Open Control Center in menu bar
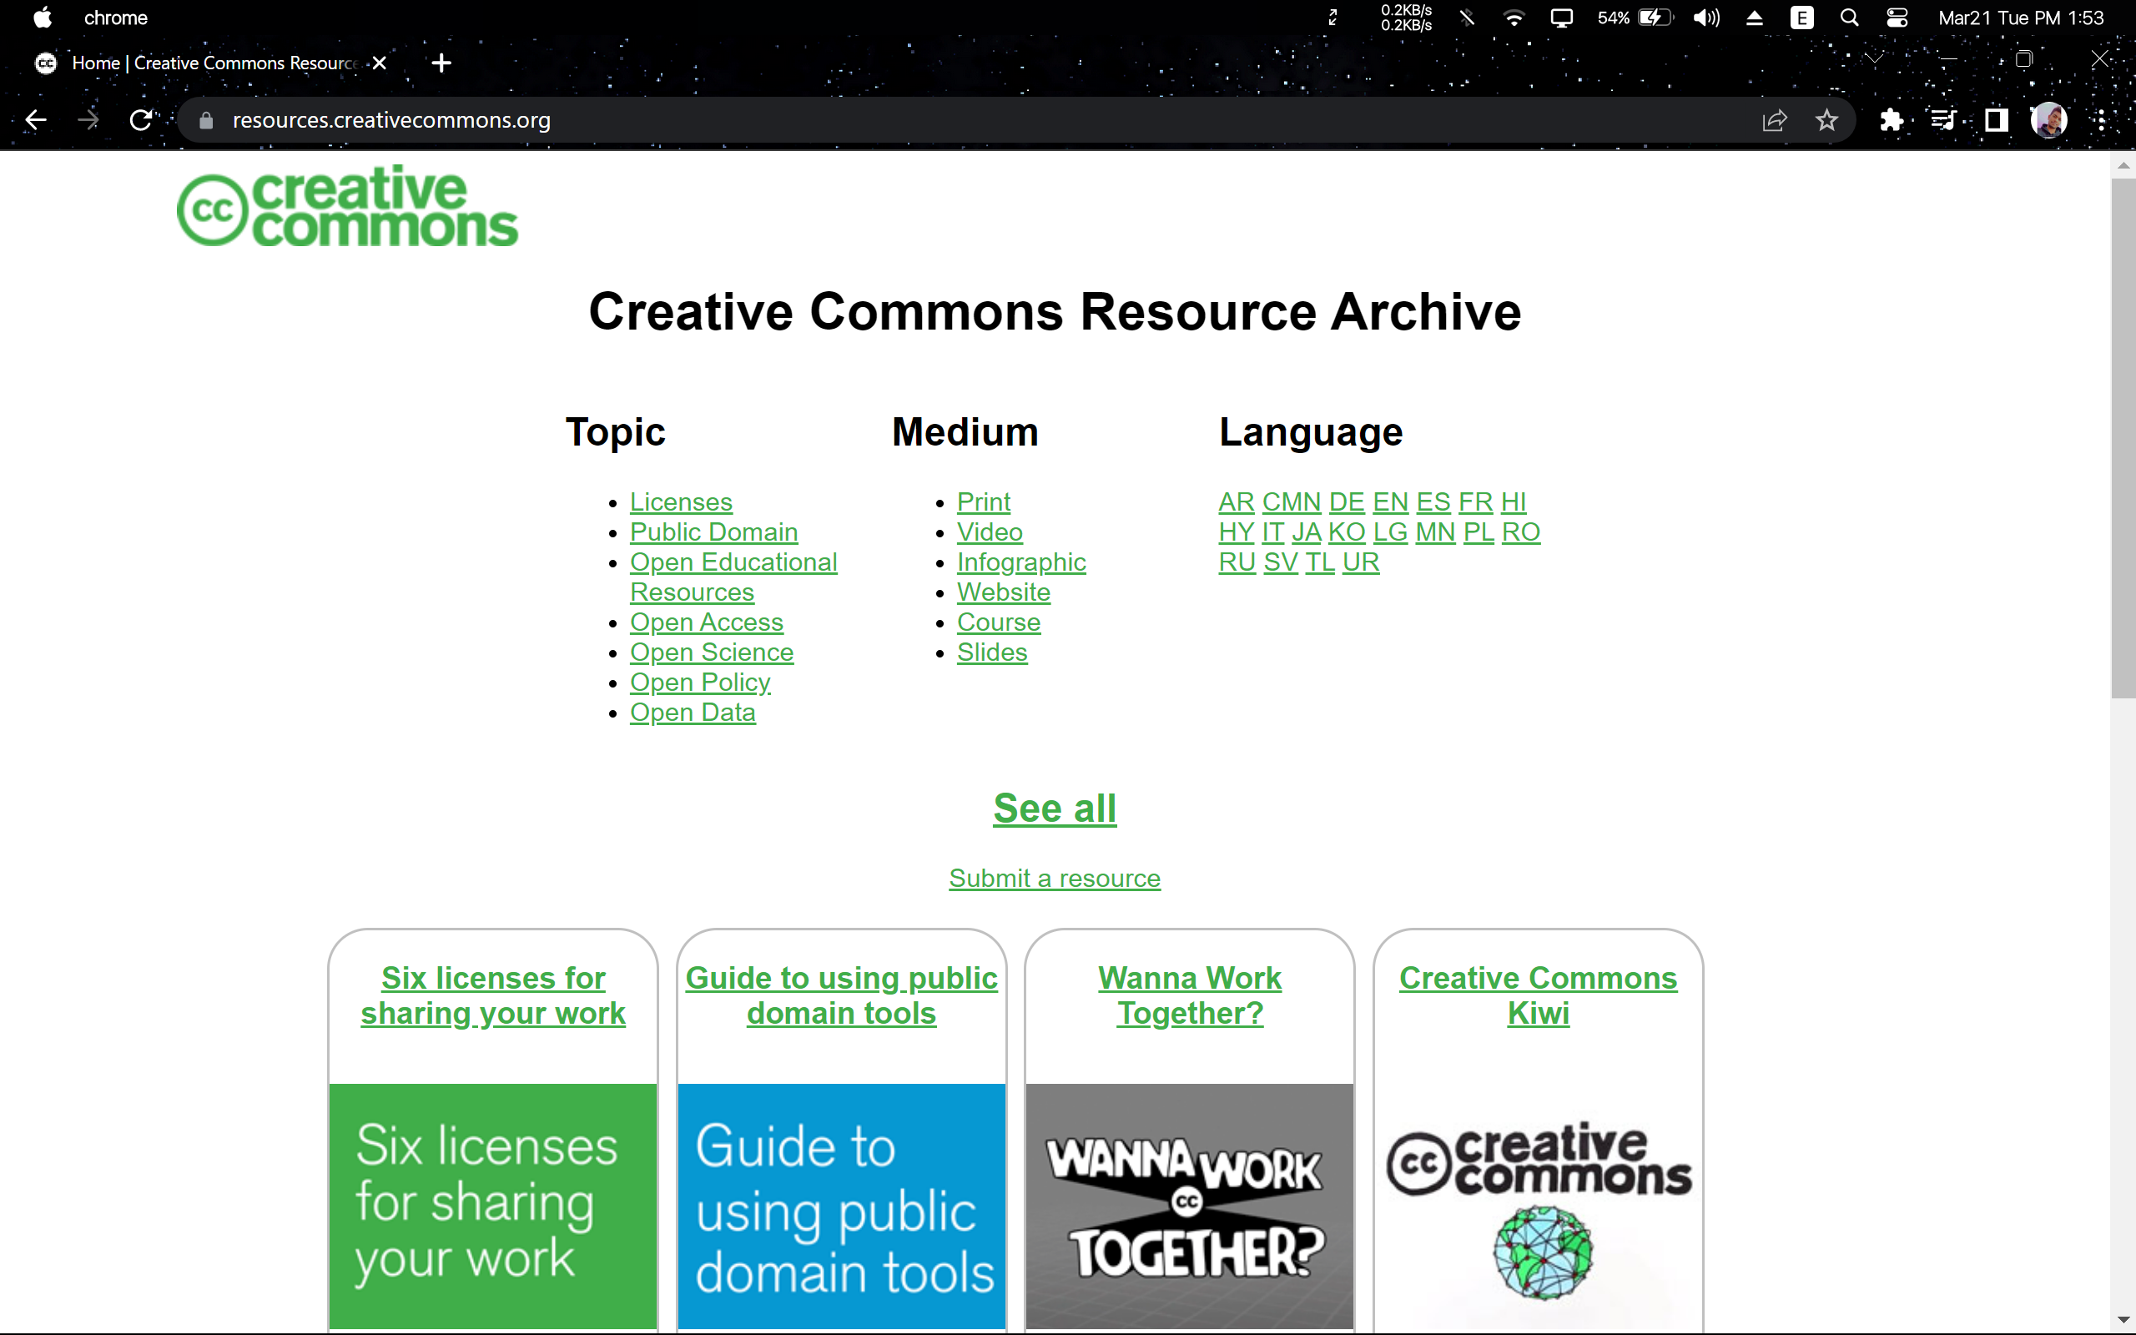The width and height of the screenshot is (2136, 1335). tap(1897, 18)
